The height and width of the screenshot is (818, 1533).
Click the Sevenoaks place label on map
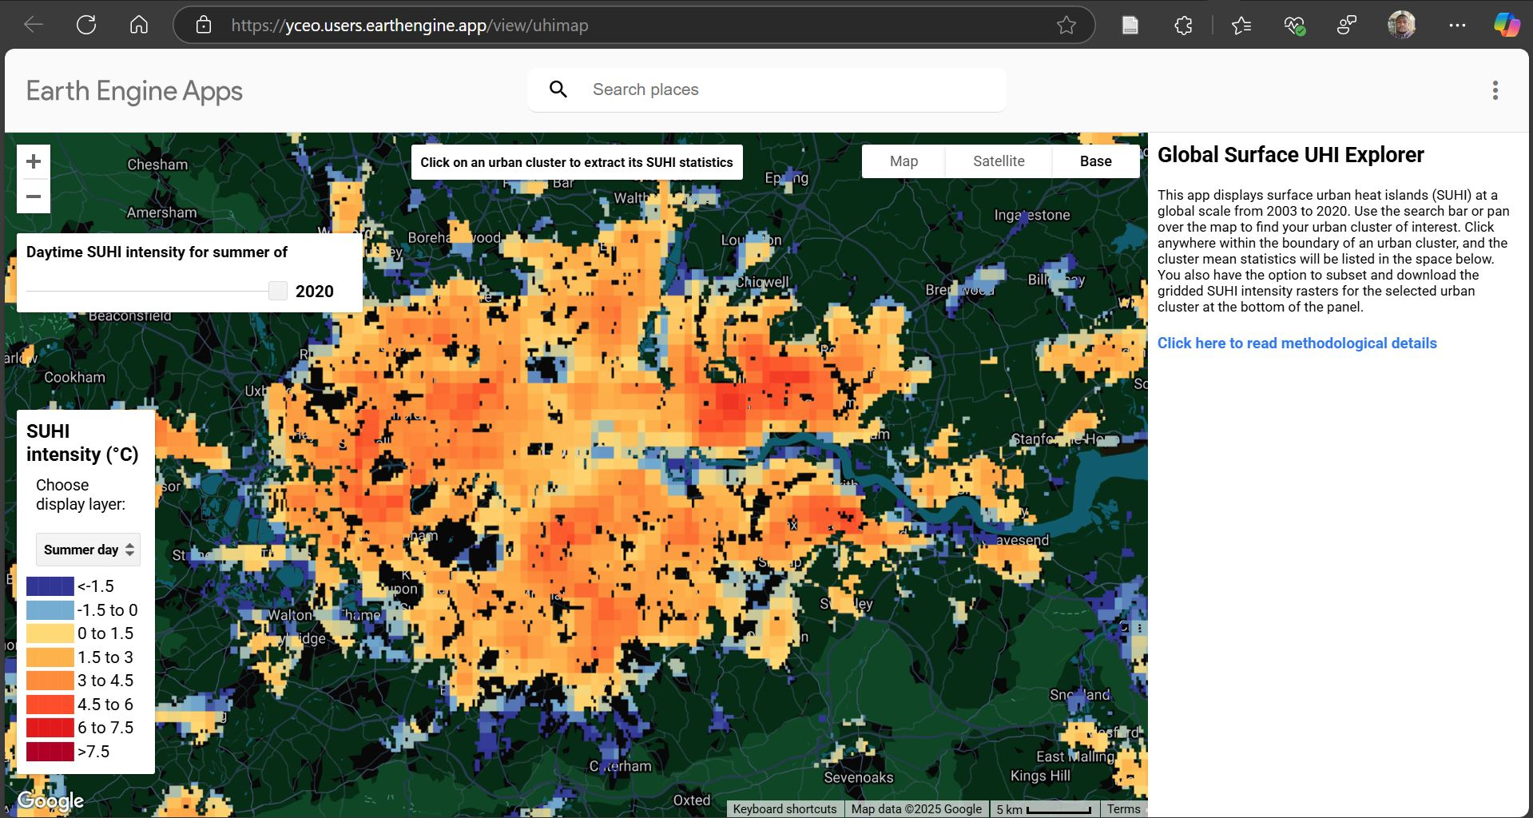click(x=859, y=777)
